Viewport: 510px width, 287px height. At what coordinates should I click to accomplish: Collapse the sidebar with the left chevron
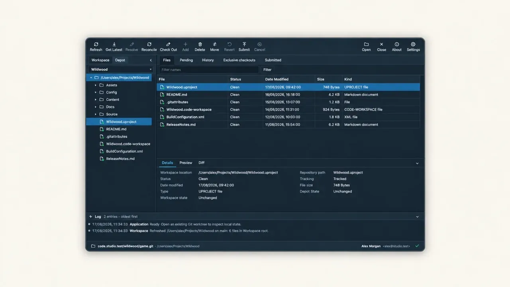coord(151,60)
